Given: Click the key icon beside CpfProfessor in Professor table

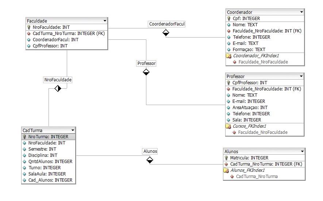Looking at the screenshot, I should [229, 83].
